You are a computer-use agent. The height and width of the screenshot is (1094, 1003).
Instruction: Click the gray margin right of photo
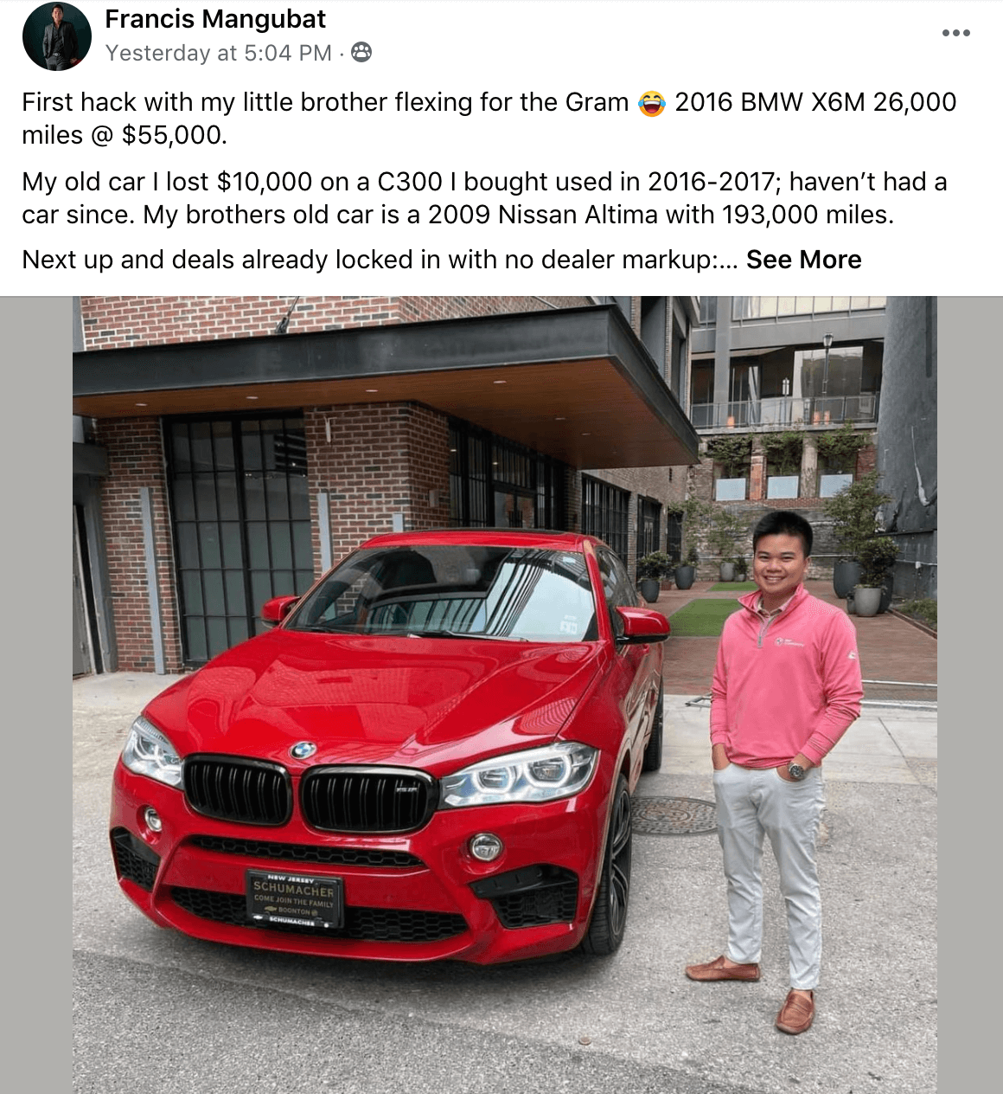pos(970,695)
